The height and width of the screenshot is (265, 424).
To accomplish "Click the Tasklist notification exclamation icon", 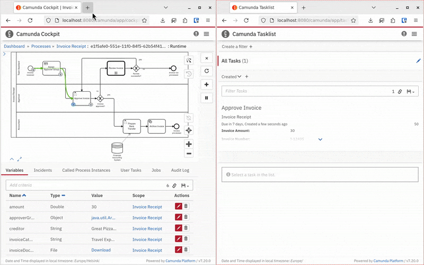I will pyautogui.click(x=404, y=34).
